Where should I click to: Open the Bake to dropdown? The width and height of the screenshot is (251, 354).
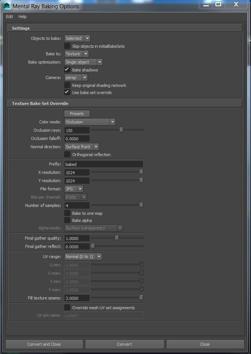click(x=76, y=54)
